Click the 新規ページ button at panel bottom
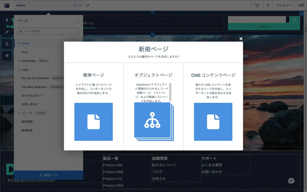Screen dimensions: 307x192 click(x=49, y=175)
